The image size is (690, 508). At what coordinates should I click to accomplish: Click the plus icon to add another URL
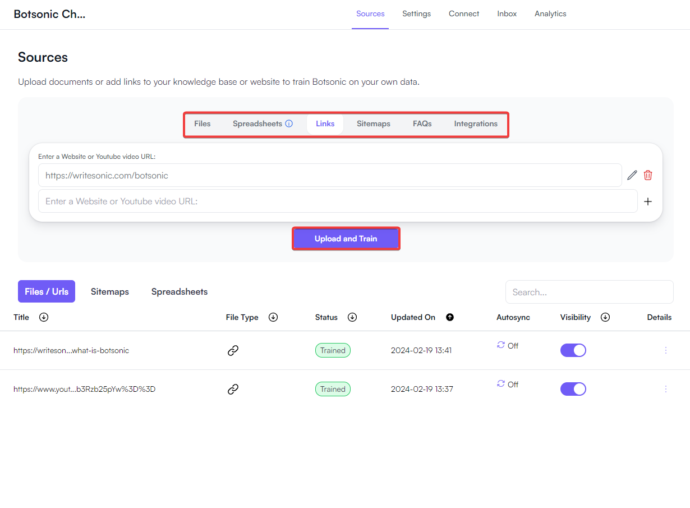pos(648,201)
